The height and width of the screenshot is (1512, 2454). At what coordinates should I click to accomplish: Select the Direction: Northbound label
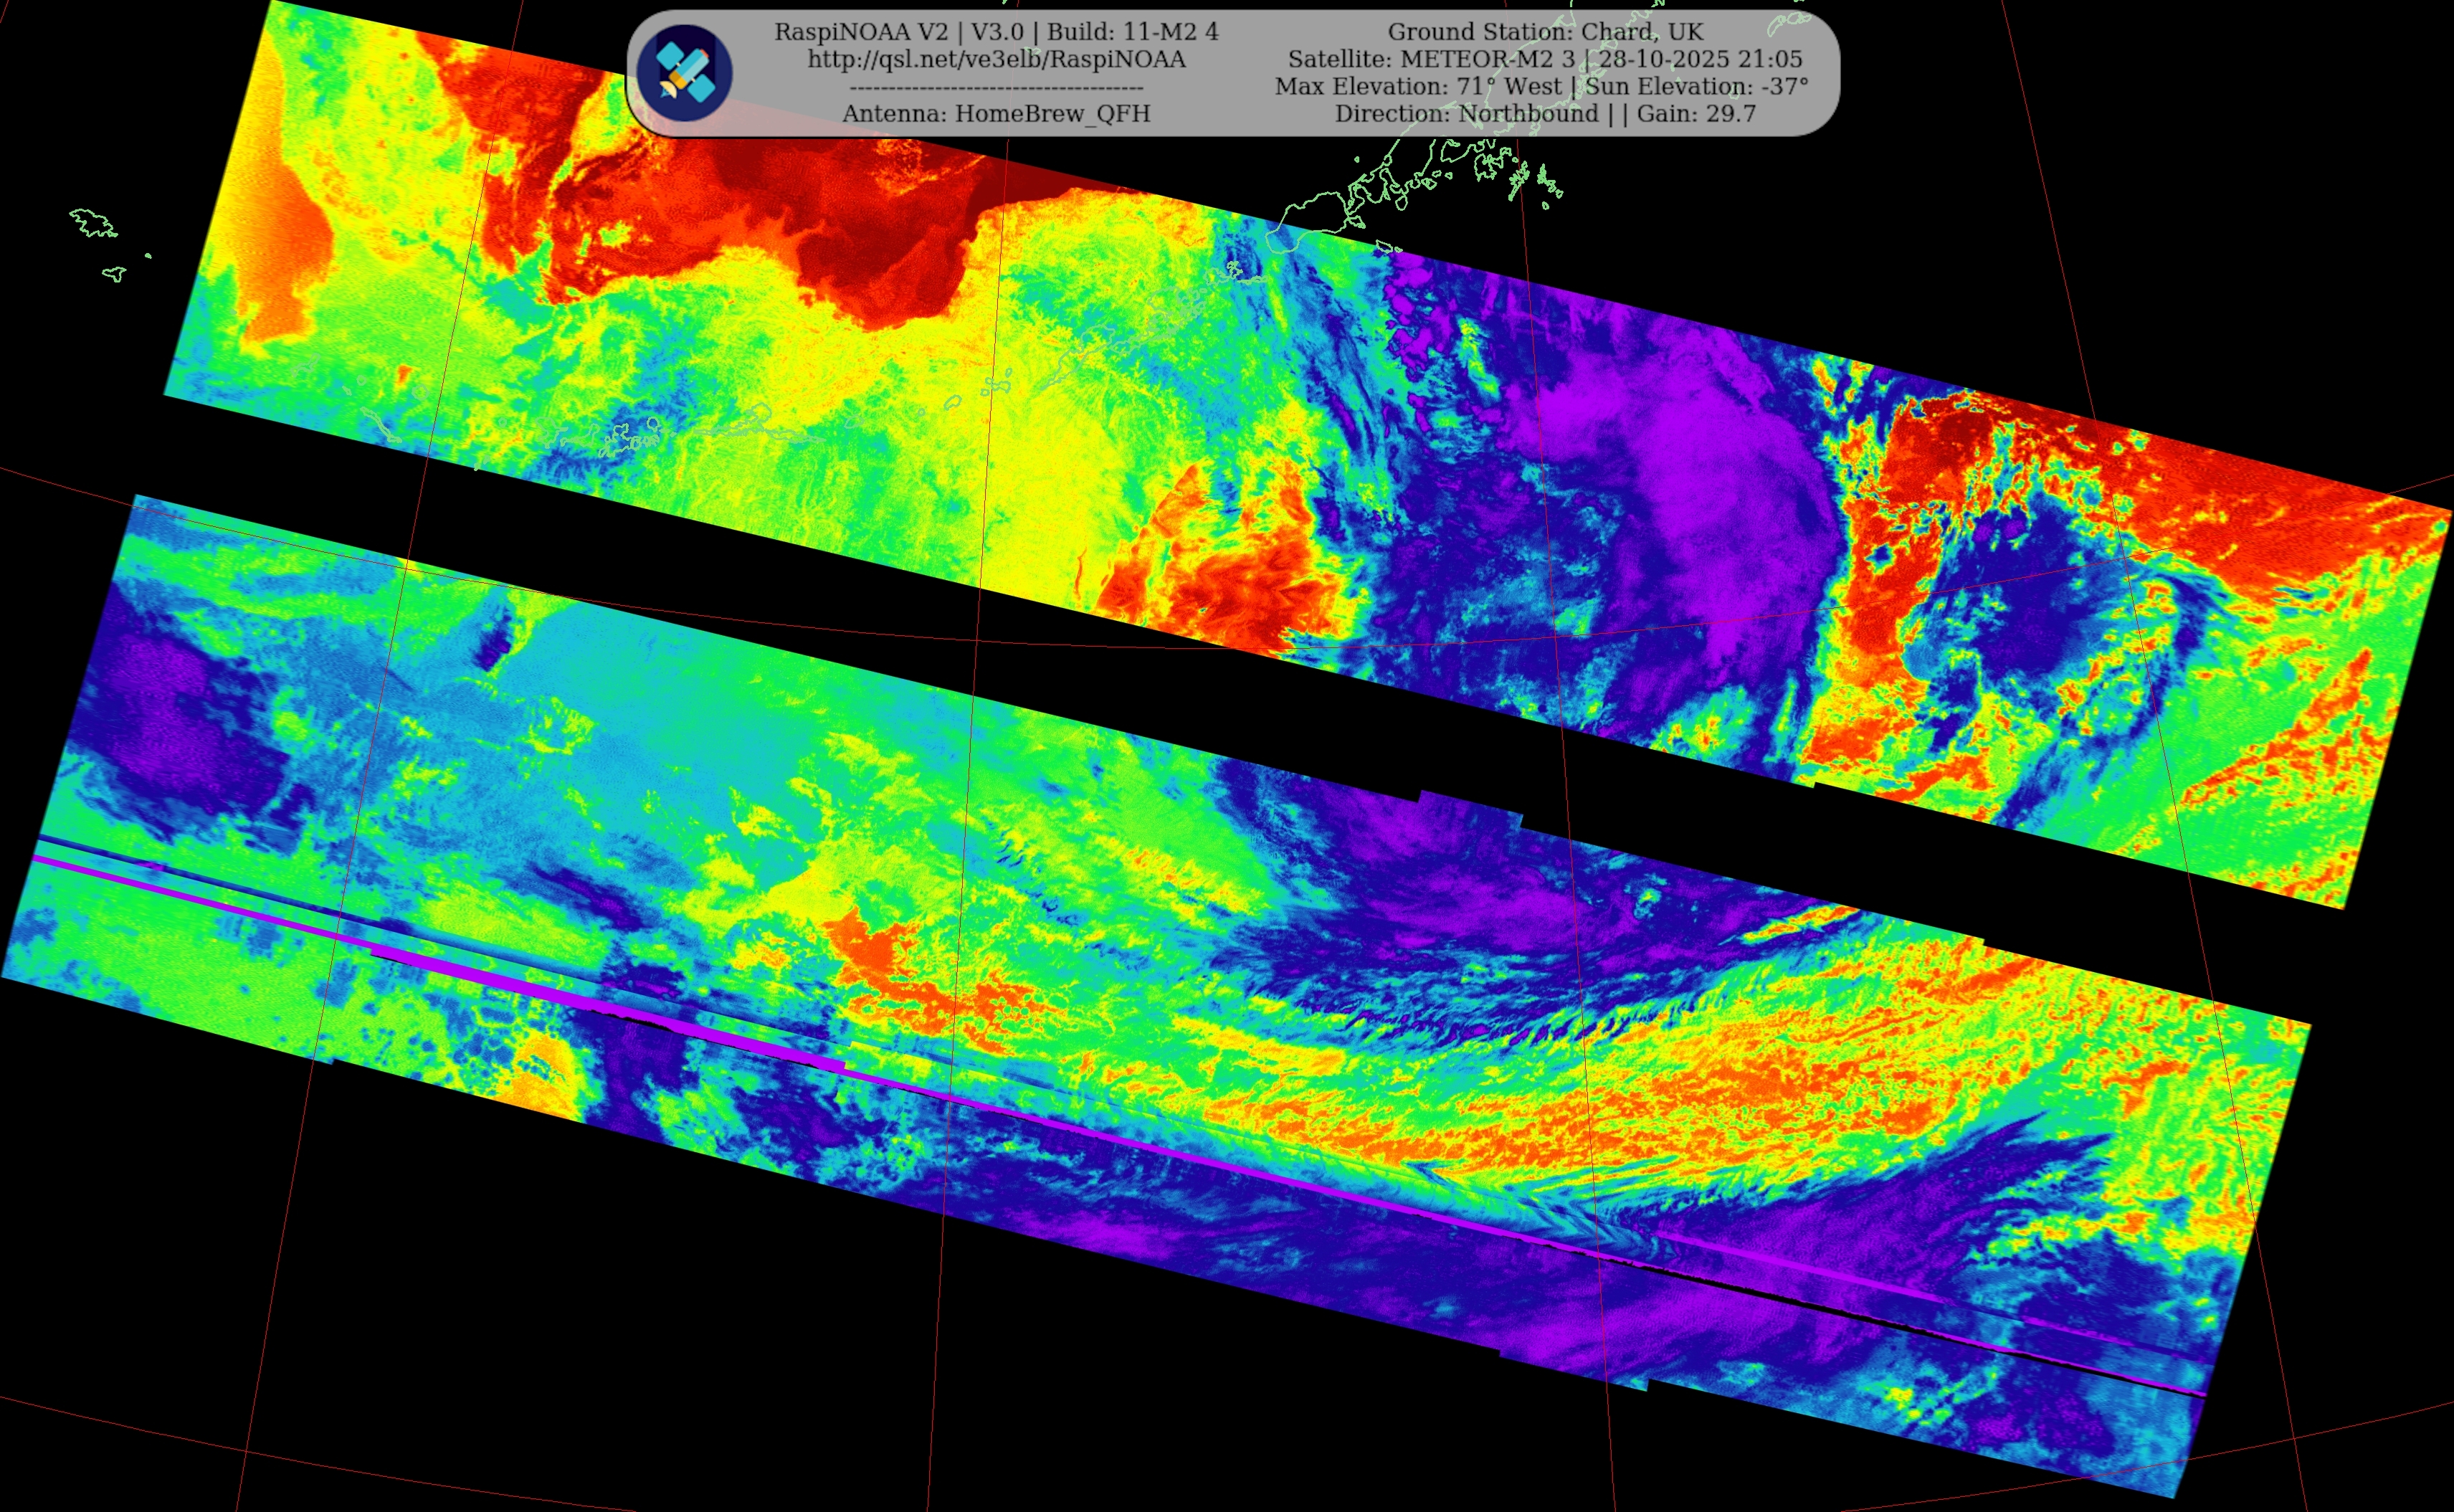pyautogui.click(x=1466, y=114)
